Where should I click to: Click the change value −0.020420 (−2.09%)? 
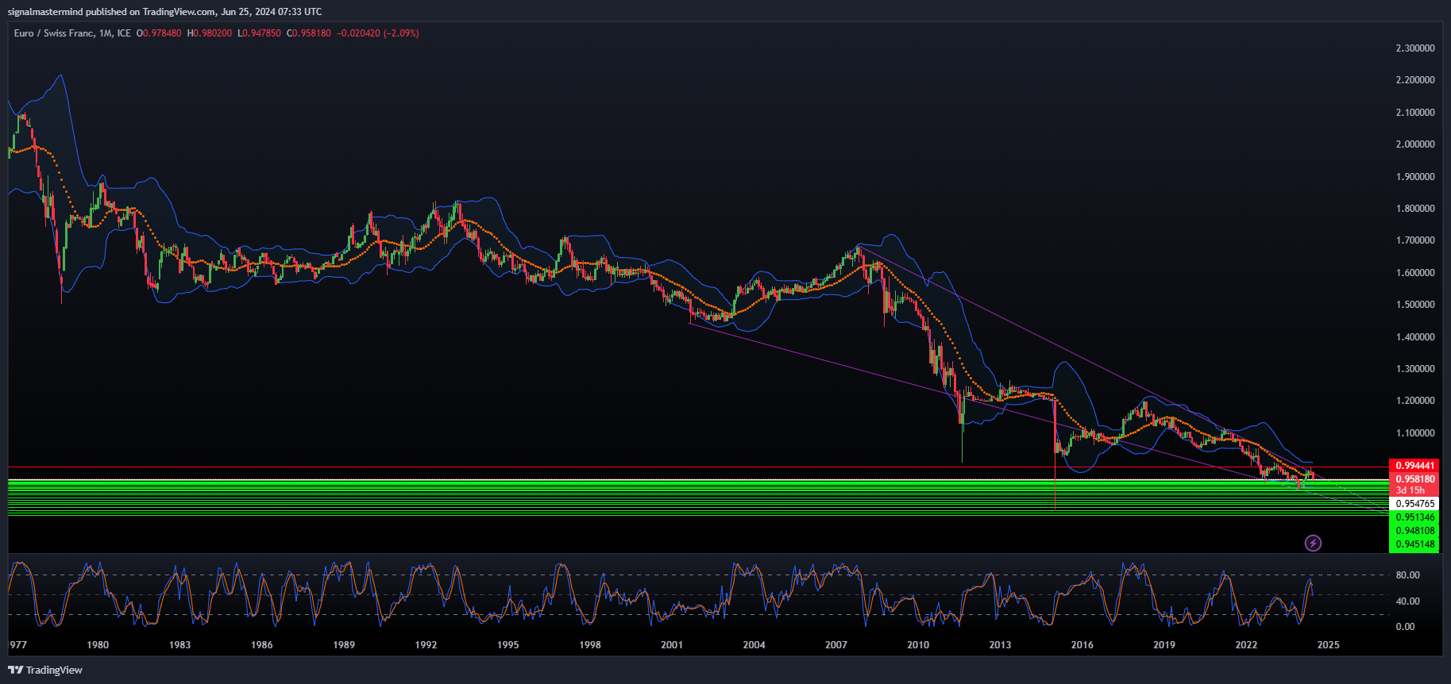[x=378, y=33]
